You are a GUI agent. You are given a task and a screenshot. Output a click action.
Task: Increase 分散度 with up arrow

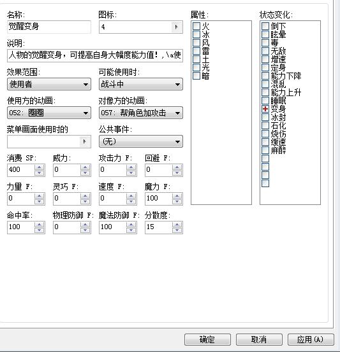pos(177,225)
